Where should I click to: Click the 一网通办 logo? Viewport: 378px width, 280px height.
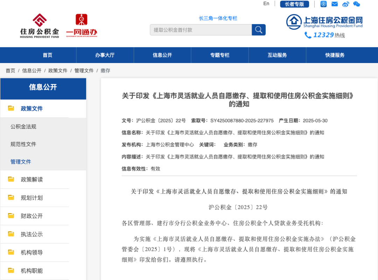pyautogui.click(x=82, y=26)
